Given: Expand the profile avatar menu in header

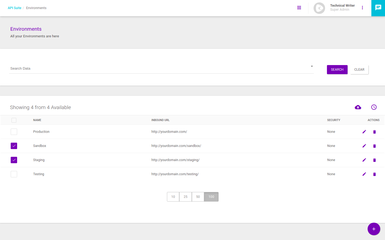Looking at the screenshot, I should pos(319,8).
